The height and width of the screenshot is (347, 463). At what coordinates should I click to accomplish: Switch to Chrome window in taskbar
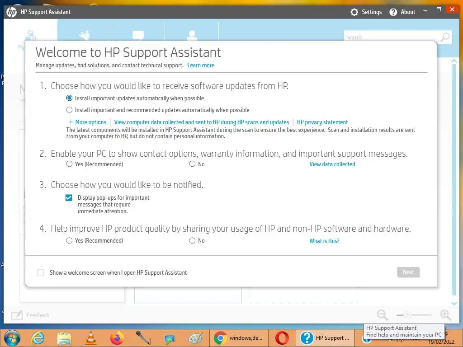tap(239, 338)
